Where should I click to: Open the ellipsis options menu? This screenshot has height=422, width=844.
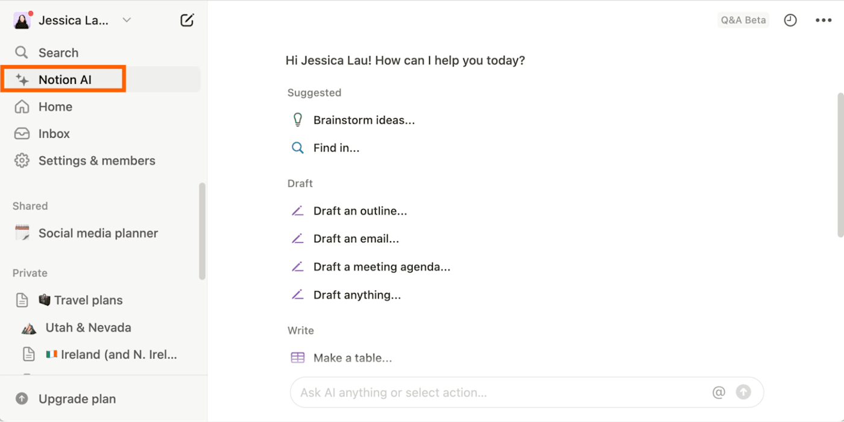coord(823,20)
